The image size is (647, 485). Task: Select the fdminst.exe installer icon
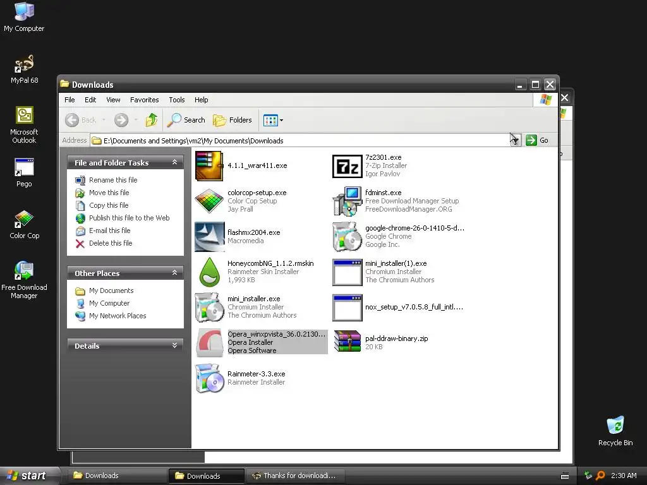click(347, 201)
